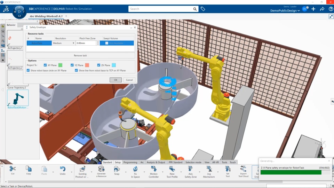
Task: Click the Undo arrow icon
Action: [63, 169]
